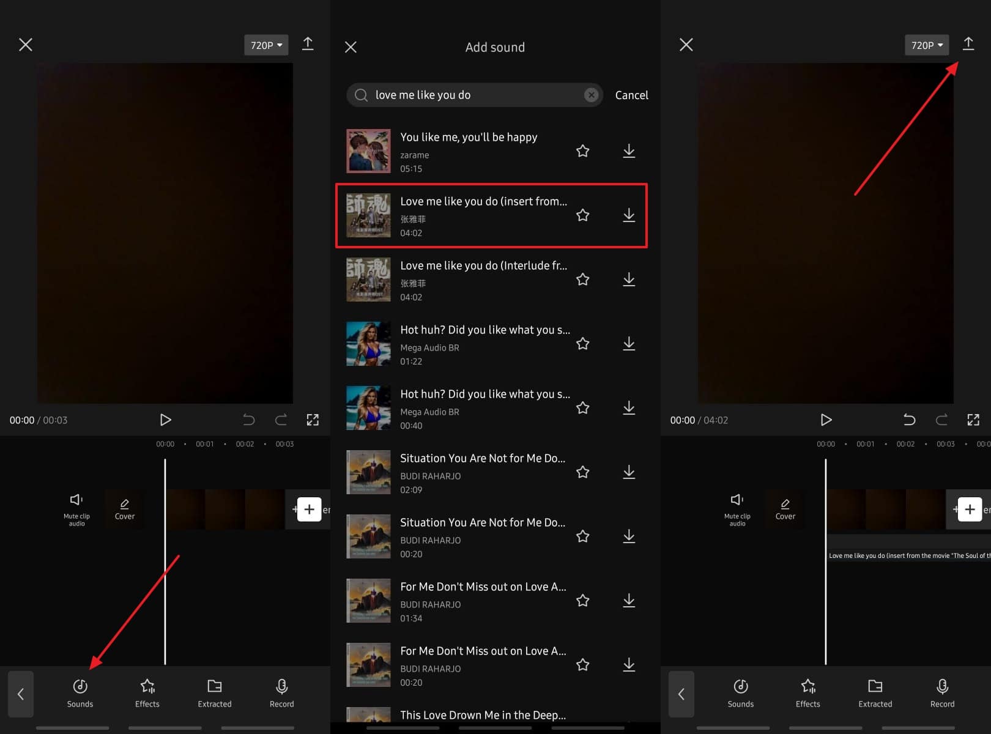Viewport: 991px width, 734px height.
Task: Collapse the bottom toolbar with the back chevron
Action: 21,694
